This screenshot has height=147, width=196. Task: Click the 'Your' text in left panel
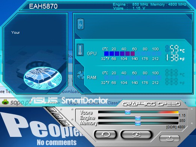pos(15,33)
